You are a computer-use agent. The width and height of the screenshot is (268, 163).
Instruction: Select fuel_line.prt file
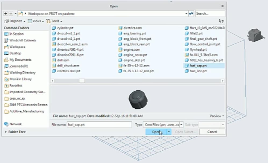[x=196, y=71]
